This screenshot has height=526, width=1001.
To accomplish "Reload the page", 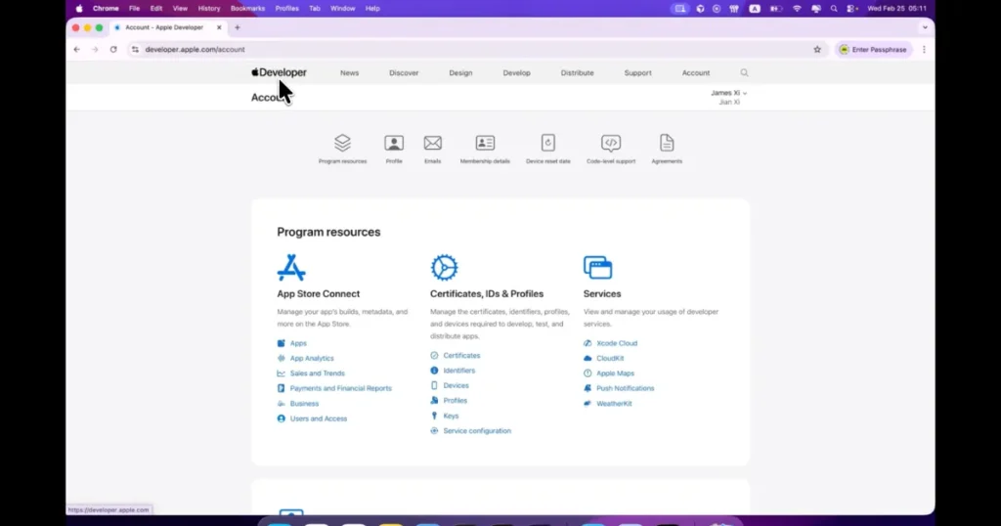I will [x=113, y=49].
